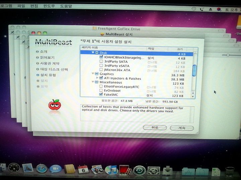Click the eject icon in menu bar
The height and width of the screenshot is (180, 241).
(211, 9)
